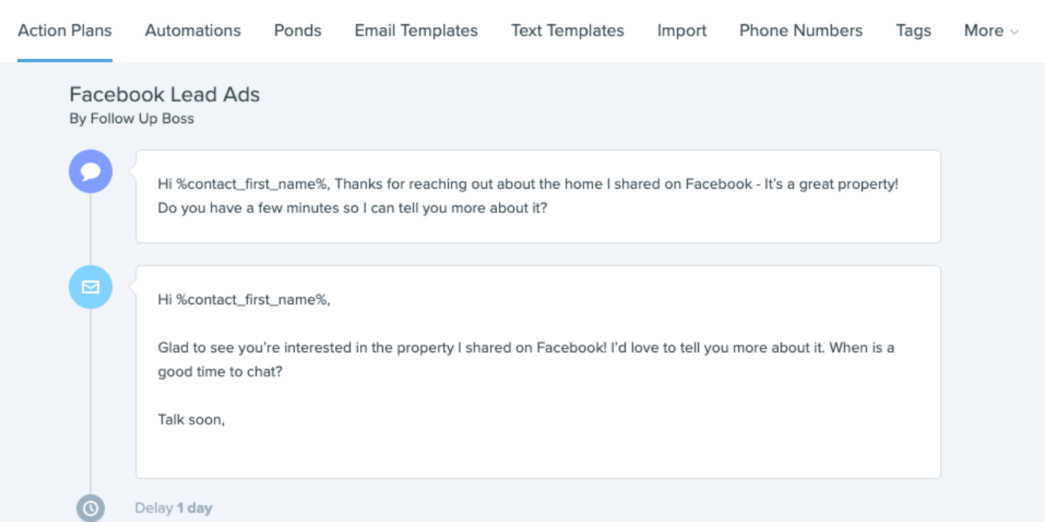The height and width of the screenshot is (522, 1045).
Task: Click the Facebook Lead Ads title
Action: click(164, 95)
